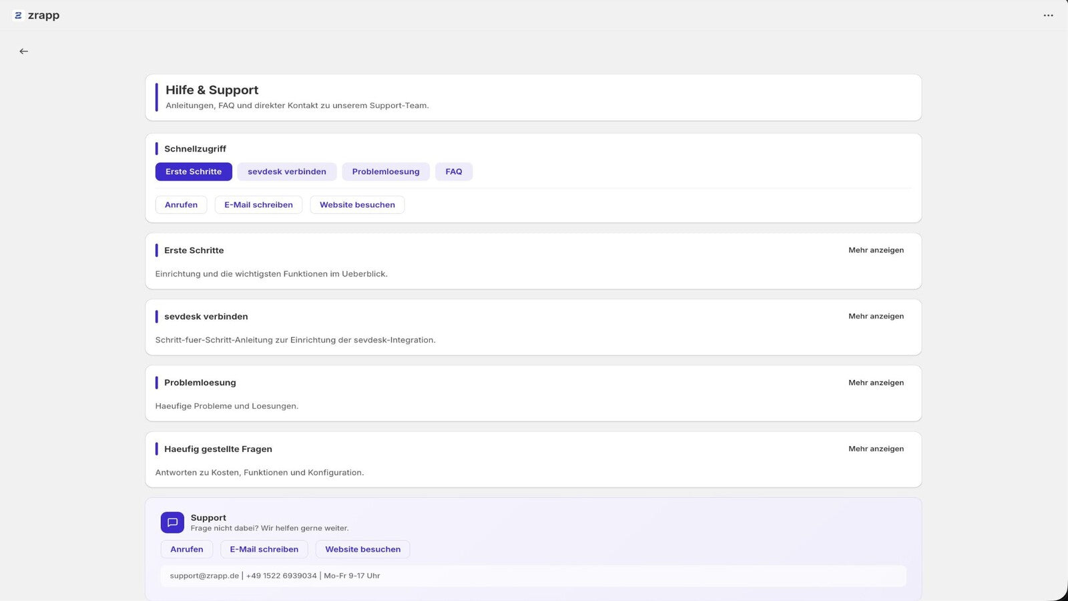The image size is (1068, 601).
Task: Click the Haeufig gestellte Fragen heading
Action: [x=218, y=449]
